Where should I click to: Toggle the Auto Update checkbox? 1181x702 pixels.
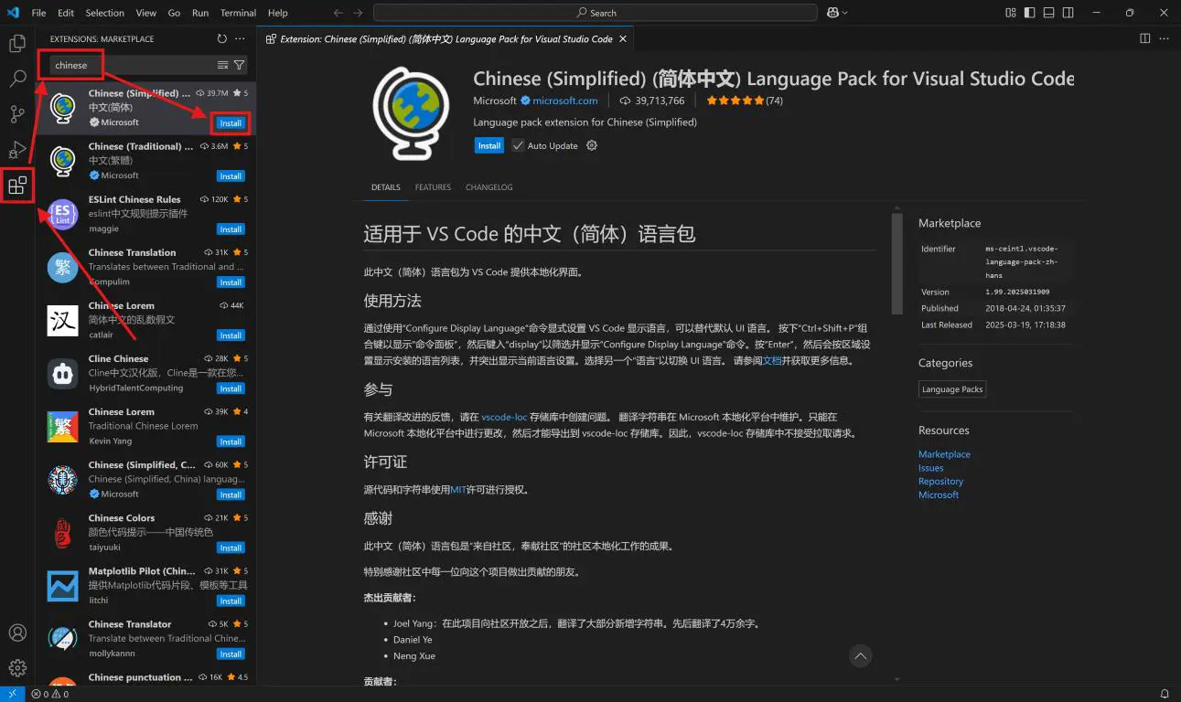(x=518, y=146)
